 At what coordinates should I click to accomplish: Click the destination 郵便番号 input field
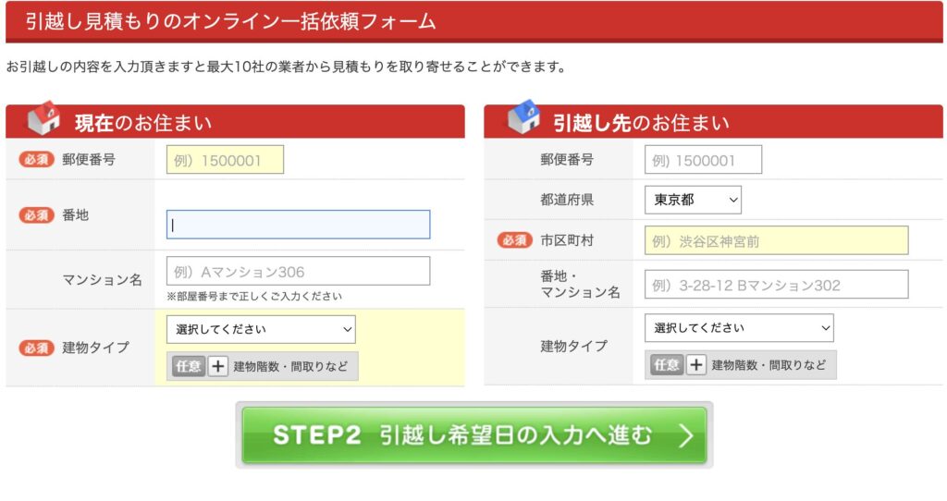click(703, 160)
